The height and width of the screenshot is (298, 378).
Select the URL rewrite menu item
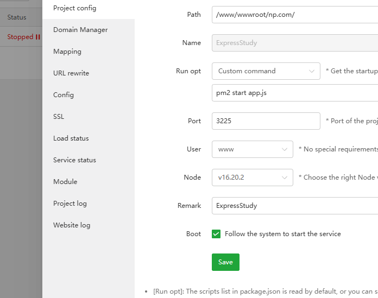pyautogui.click(x=71, y=73)
